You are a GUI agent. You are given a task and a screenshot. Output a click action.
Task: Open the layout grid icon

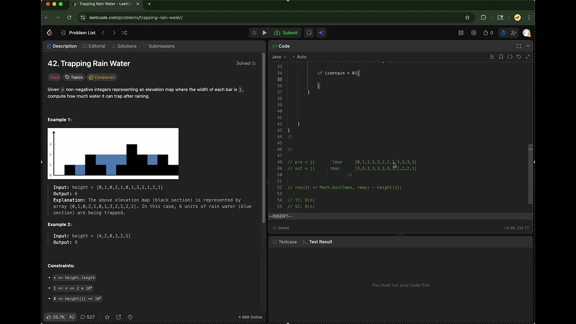[461, 33]
